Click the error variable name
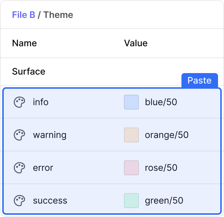The height and width of the screenshot is (217, 224). (43, 168)
